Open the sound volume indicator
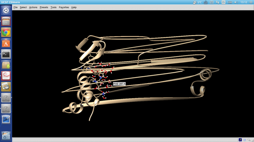 [236, 2]
